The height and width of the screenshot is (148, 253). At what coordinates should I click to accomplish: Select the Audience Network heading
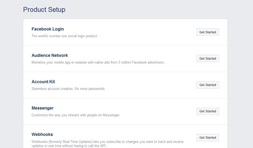click(50, 55)
